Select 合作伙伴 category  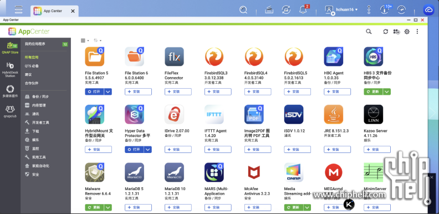coord(45,83)
